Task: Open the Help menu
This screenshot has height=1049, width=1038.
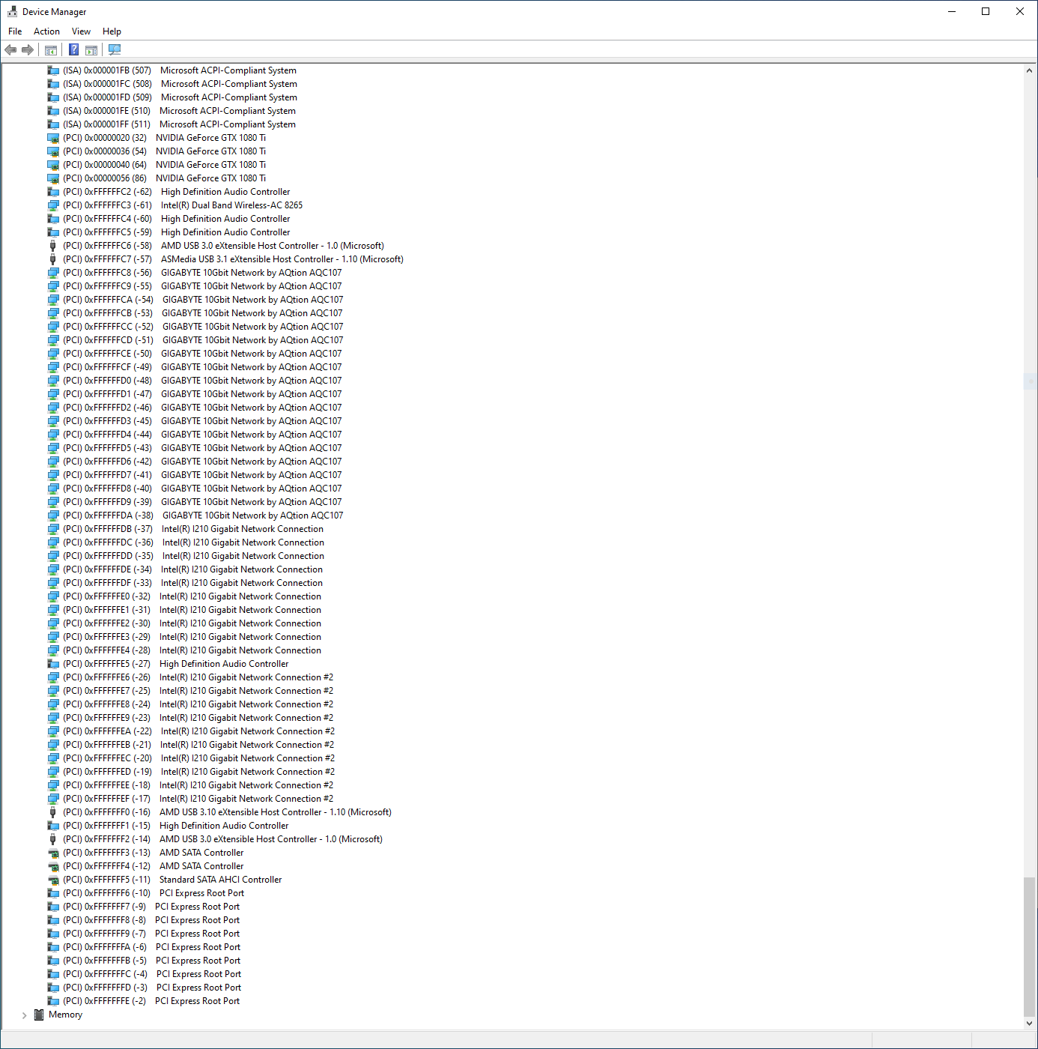Action: (112, 31)
